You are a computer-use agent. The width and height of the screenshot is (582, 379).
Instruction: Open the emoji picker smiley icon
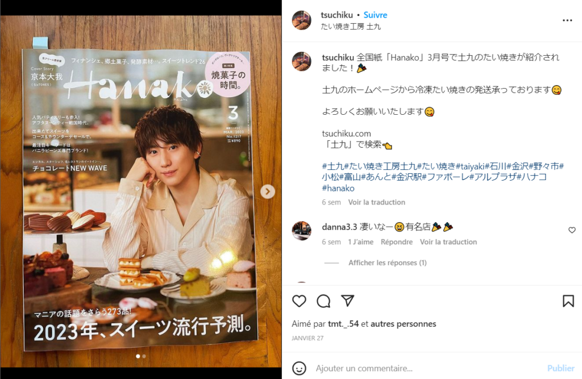(299, 368)
